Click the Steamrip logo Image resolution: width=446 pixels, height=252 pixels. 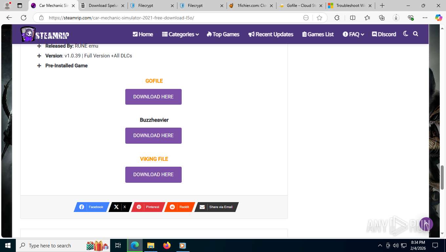pyautogui.click(x=45, y=34)
